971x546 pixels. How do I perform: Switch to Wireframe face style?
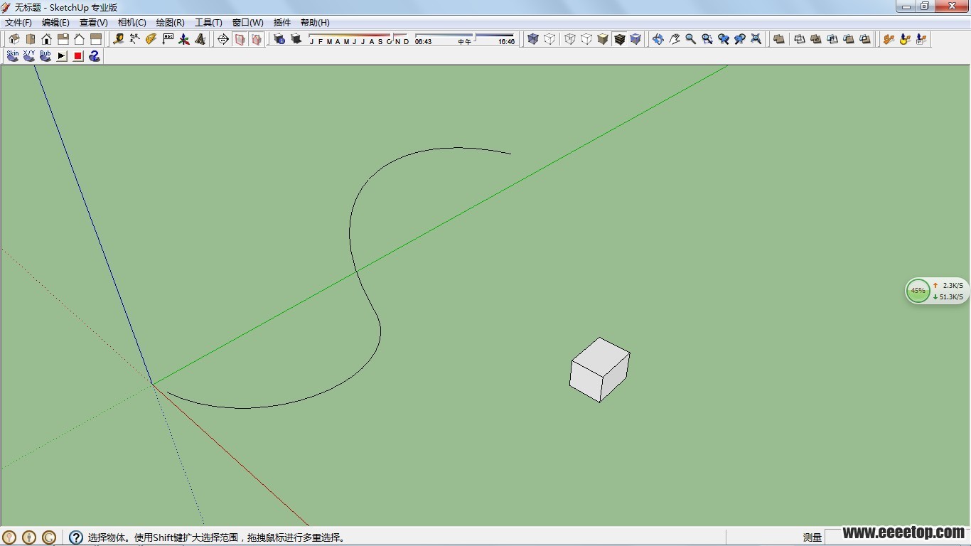click(x=570, y=39)
